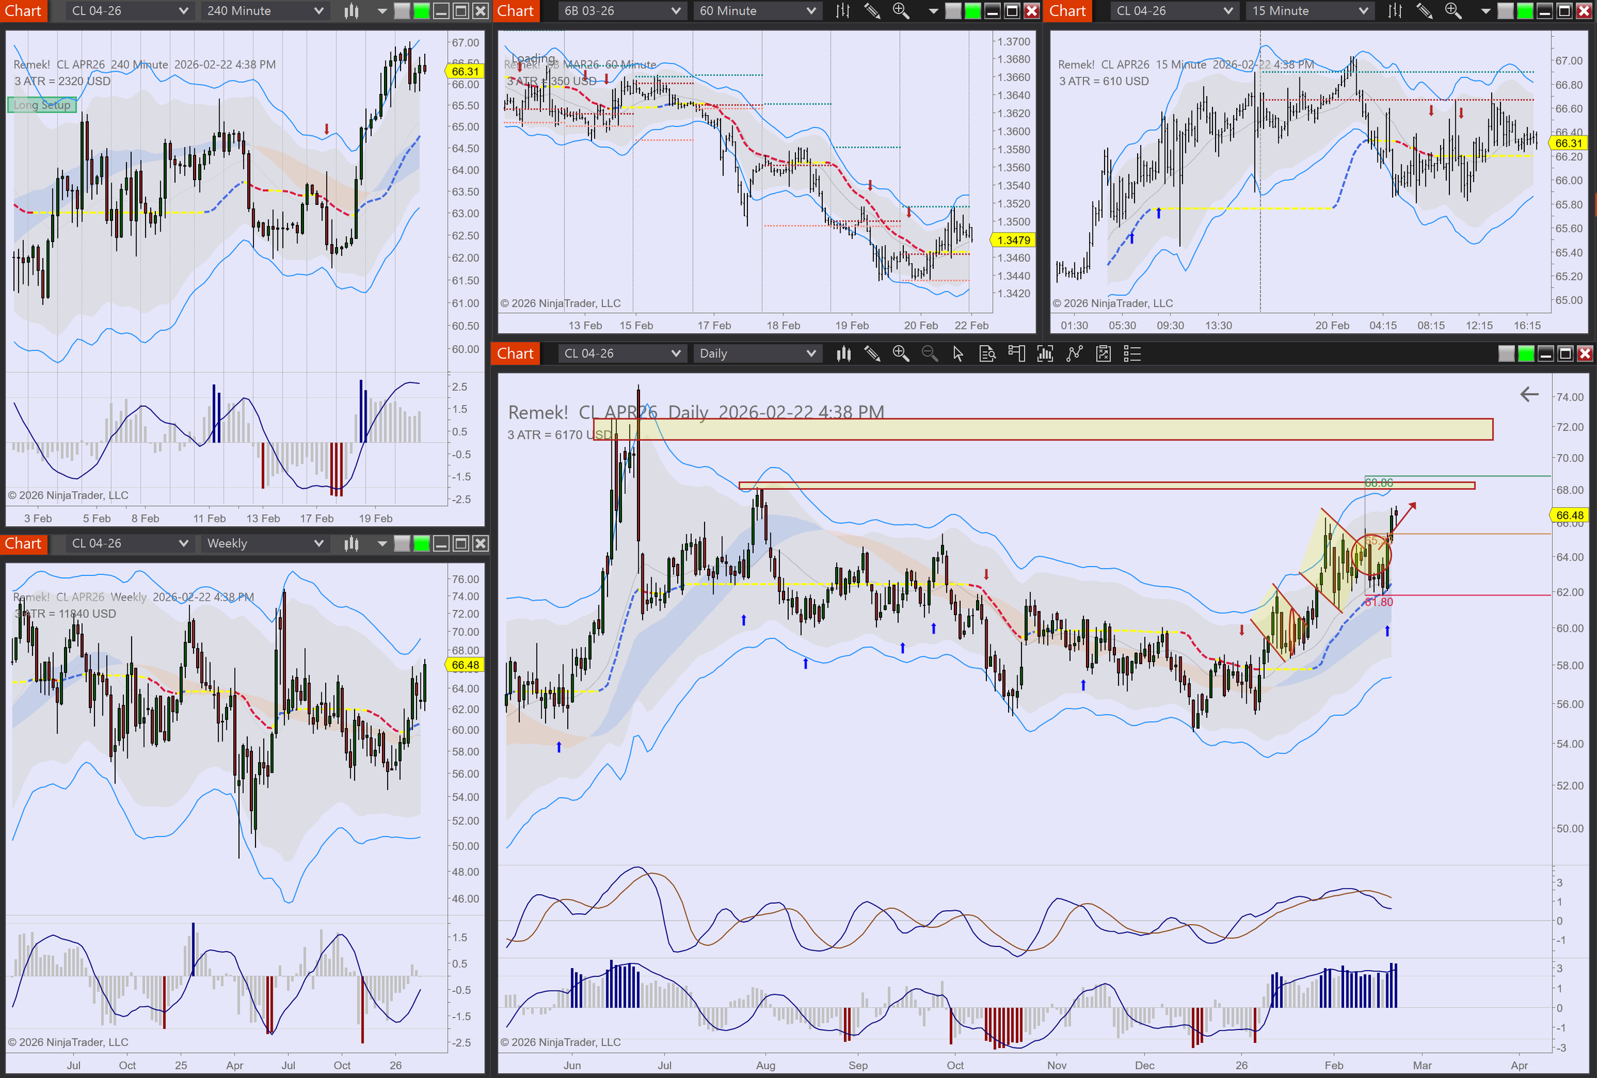The width and height of the screenshot is (1597, 1078).
Task: Select the cursor pointer tool in Daily chart
Action: [x=958, y=354]
